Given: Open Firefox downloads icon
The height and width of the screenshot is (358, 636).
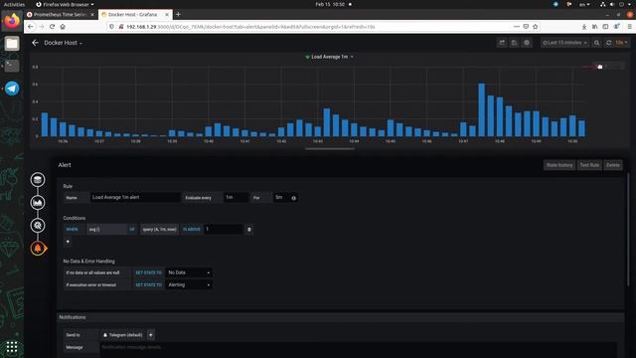Looking at the screenshot, I should pyautogui.click(x=584, y=27).
